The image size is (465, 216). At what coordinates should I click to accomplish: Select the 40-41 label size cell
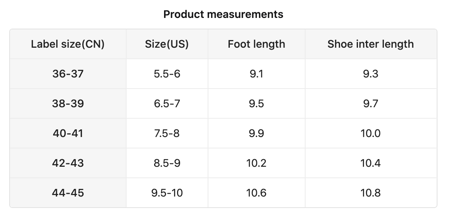(68, 133)
